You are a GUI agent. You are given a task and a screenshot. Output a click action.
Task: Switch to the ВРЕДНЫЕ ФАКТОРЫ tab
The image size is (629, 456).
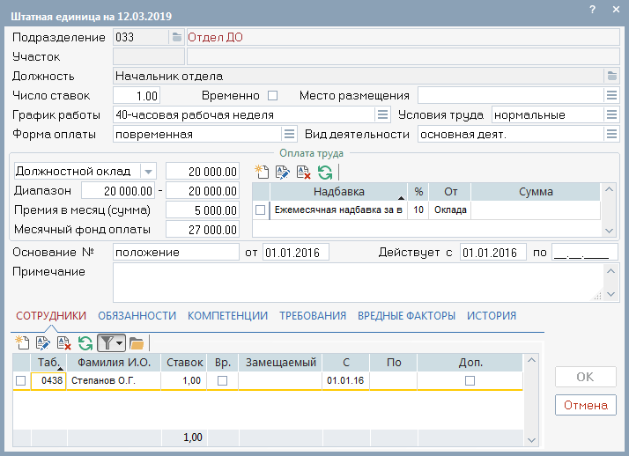[406, 316]
